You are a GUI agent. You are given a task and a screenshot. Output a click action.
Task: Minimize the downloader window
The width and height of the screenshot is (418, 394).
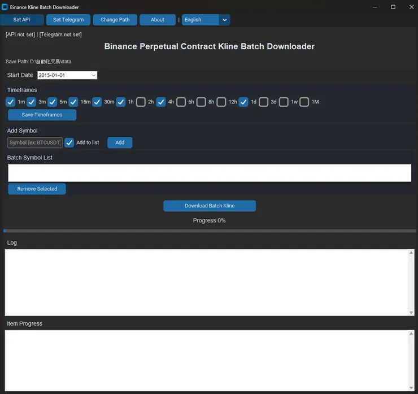point(375,7)
